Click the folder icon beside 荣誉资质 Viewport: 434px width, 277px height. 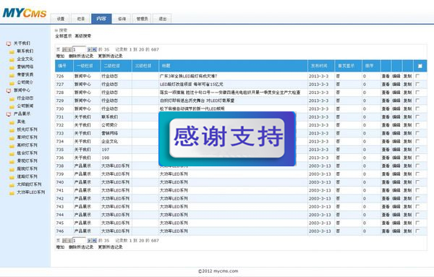pyautogui.click(x=12, y=75)
